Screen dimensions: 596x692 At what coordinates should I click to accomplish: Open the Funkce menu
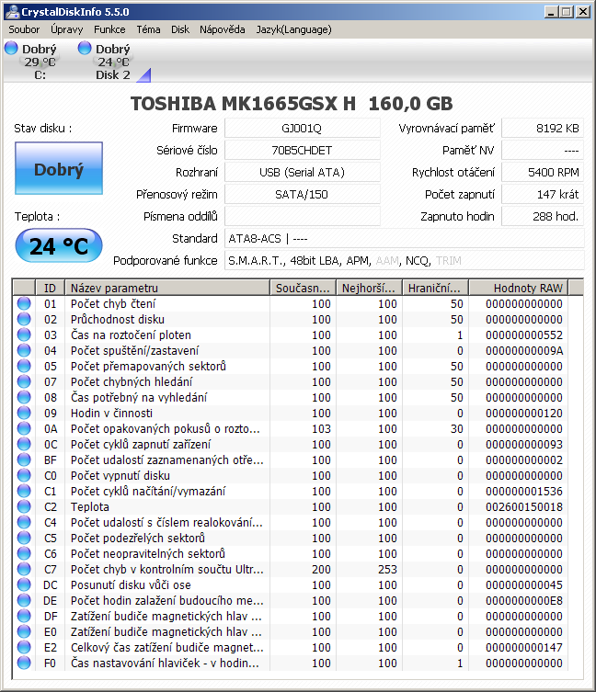109,29
